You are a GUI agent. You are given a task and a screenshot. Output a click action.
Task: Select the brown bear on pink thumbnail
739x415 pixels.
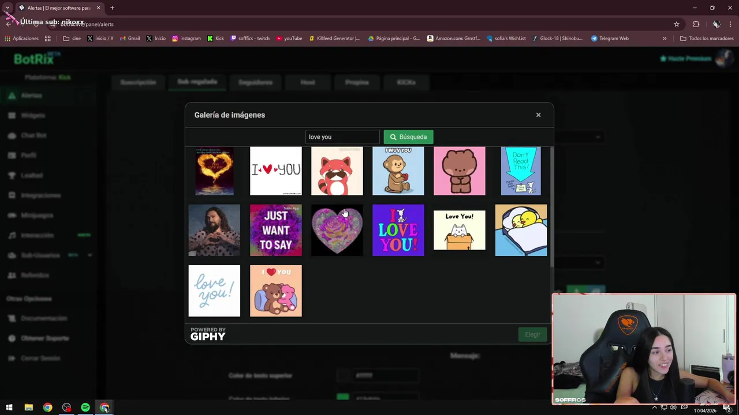tap(460, 171)
